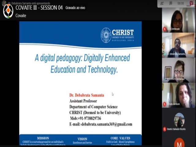The image size is (196, 147).
Task: Click the 'MISSION' footer heading
Action: pos(43,138)
